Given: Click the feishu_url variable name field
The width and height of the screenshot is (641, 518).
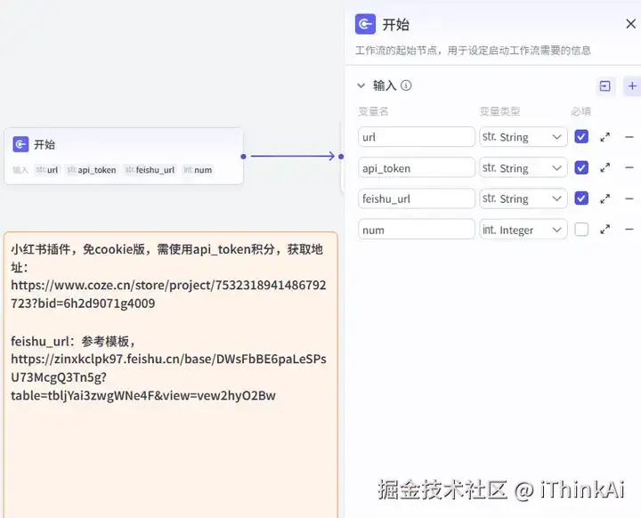Looking at the screenshot, I should [417, 198].
